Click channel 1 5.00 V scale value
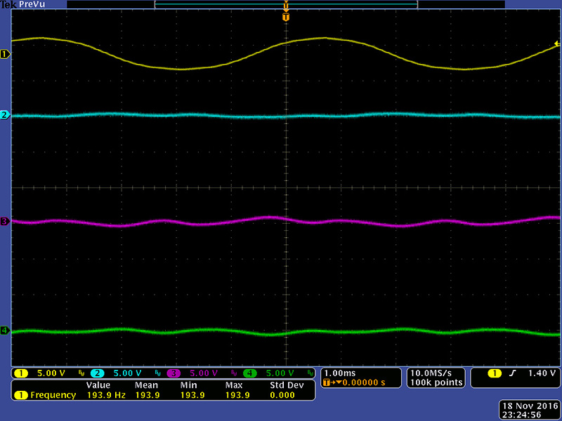The height and width of the screenshot is (421, 562). (51, 373)
